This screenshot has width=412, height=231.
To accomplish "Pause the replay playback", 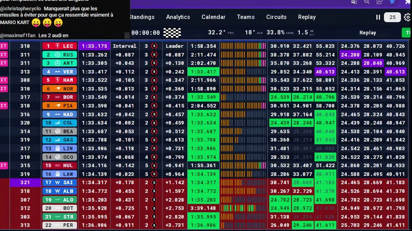I will pos(378,17).
